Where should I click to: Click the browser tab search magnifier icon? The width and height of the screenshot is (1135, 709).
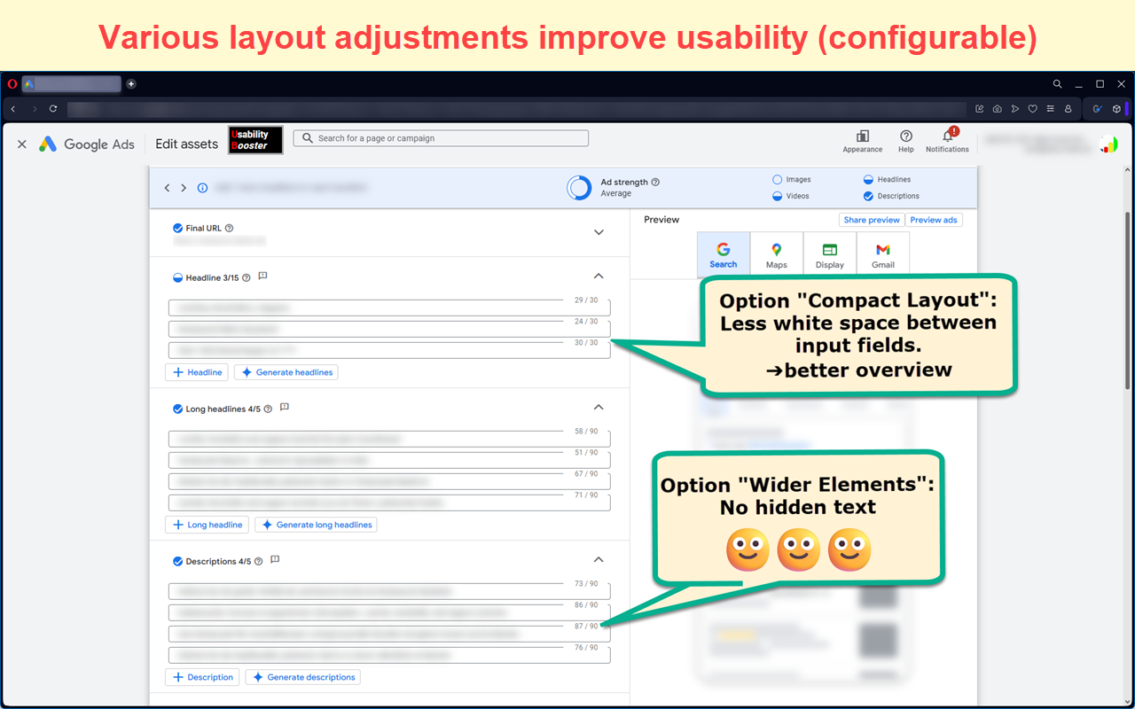pos(1057,84)
